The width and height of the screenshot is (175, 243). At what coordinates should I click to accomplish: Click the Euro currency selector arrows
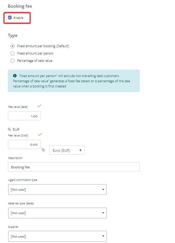coord(80,150)
